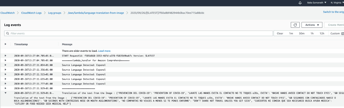344x108 pixels.
Task: Open the N. Virginia region selector
Action: 337,3
